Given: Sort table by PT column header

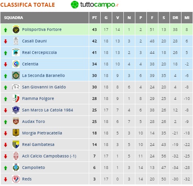Looking at the screenshot, I should pyautogui.click(x=95, y=17).
